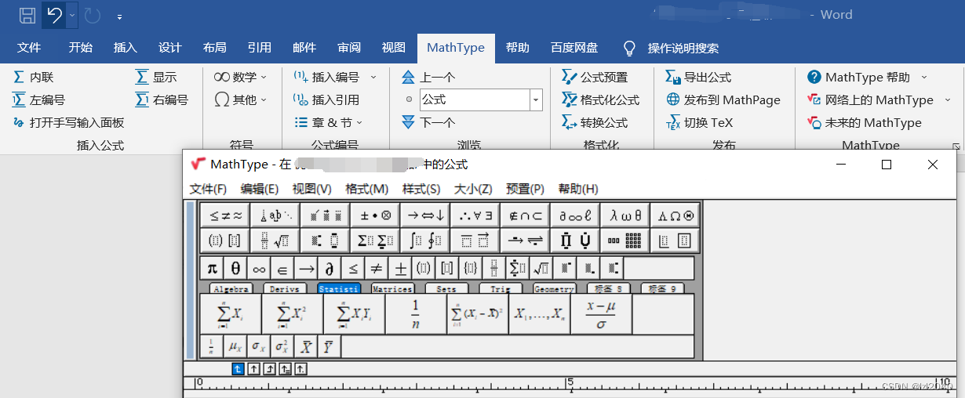Open the Undo history dropdown arrow

pos(72,15)
